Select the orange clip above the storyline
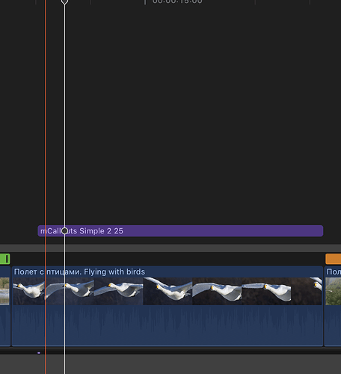The image size is (341, 374). (334, 259)
